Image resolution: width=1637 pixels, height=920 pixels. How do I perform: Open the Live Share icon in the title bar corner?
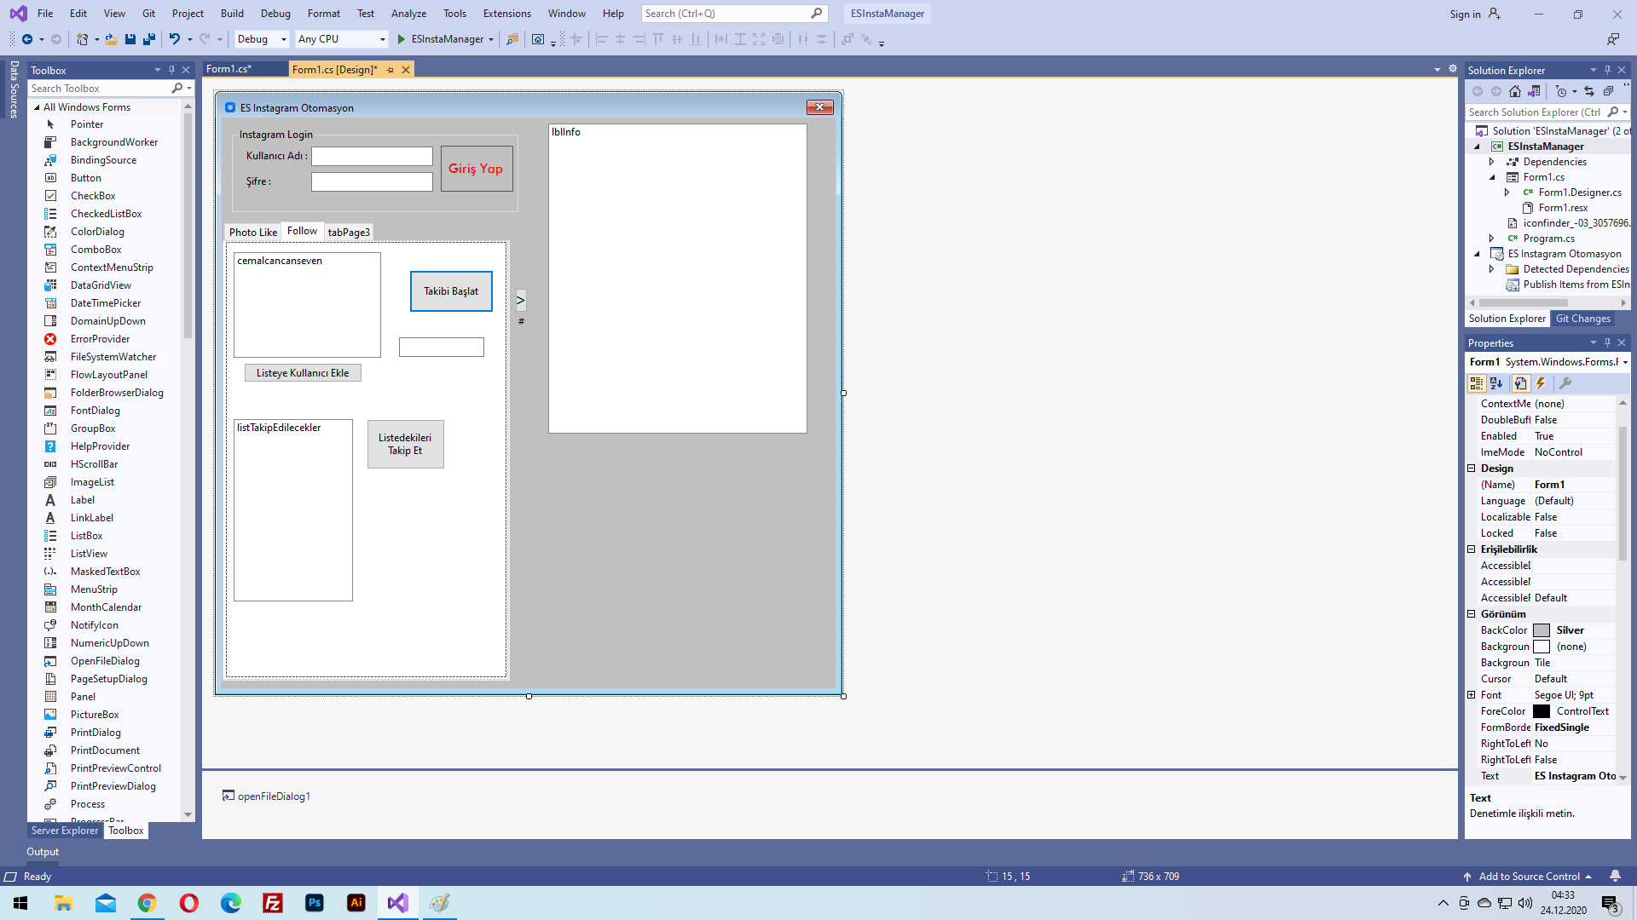(1612, 39)
